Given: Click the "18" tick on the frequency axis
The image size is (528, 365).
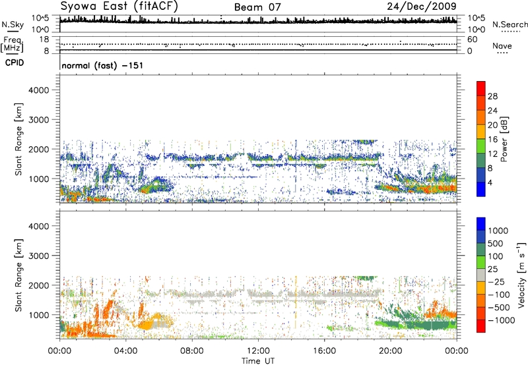Looking at the screenshot, I should (x=44, y=40).
